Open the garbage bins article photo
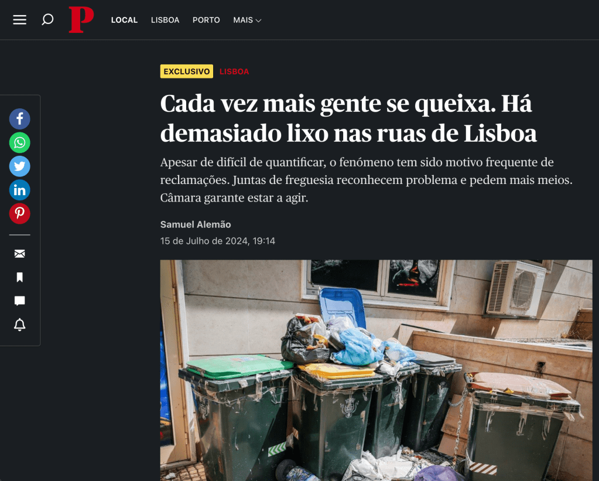Screen dimensions: 599x481 376,370
